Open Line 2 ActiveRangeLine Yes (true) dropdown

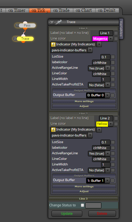(x=108, y=154)
